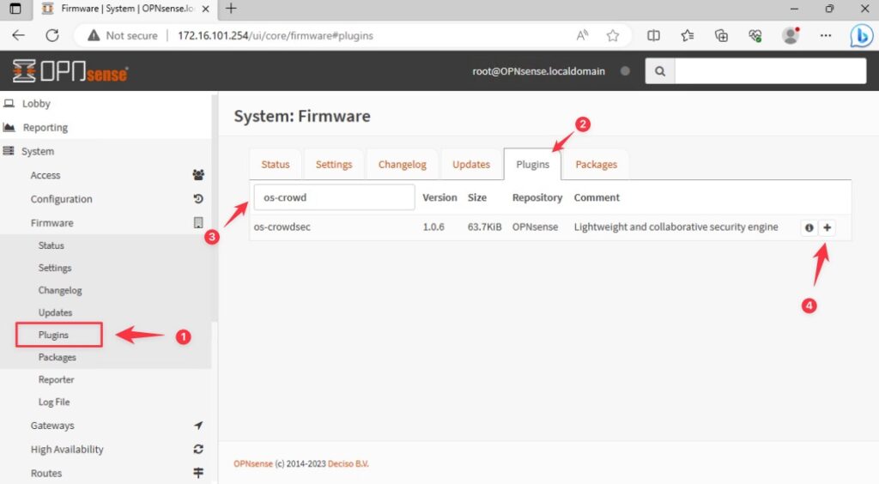The width and height of the screenshot is (879, 484).
Task: Click the Configuration history icon
Action: point(198,199)
